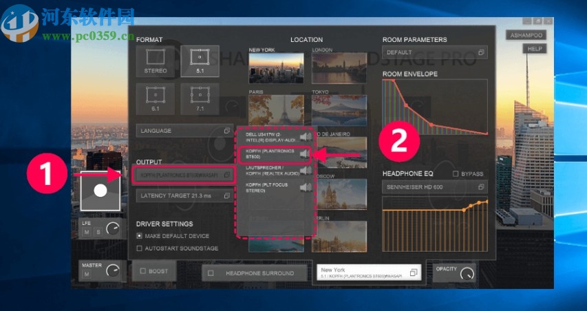Open the LATENCY TARGET 21.3 ms dropdown
The width and height of the screenshot is (587, 311).
[x=185, y=195]
